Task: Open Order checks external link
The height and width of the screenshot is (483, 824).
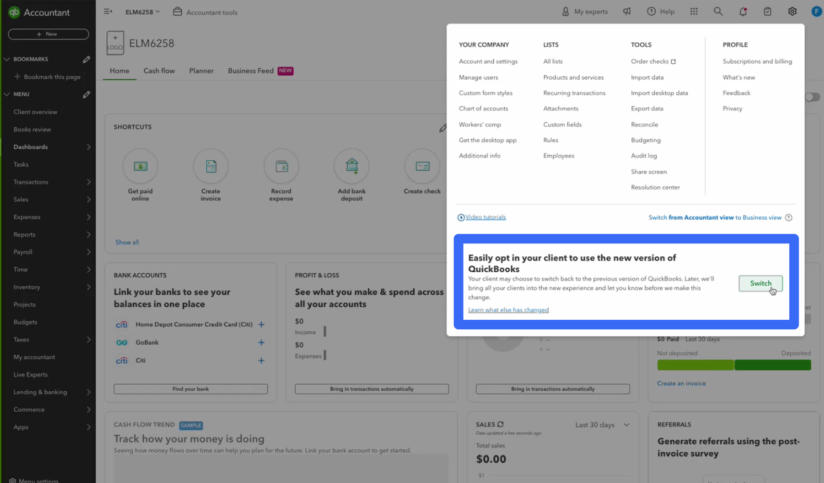Action: coord(653,61)
